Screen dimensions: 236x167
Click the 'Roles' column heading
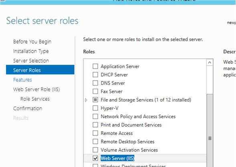(89, 52)
